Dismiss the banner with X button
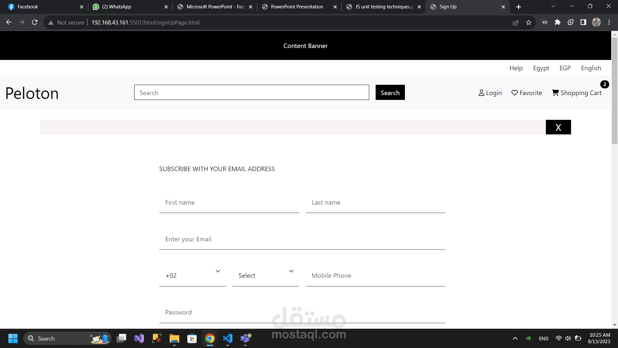 (558, 127)
